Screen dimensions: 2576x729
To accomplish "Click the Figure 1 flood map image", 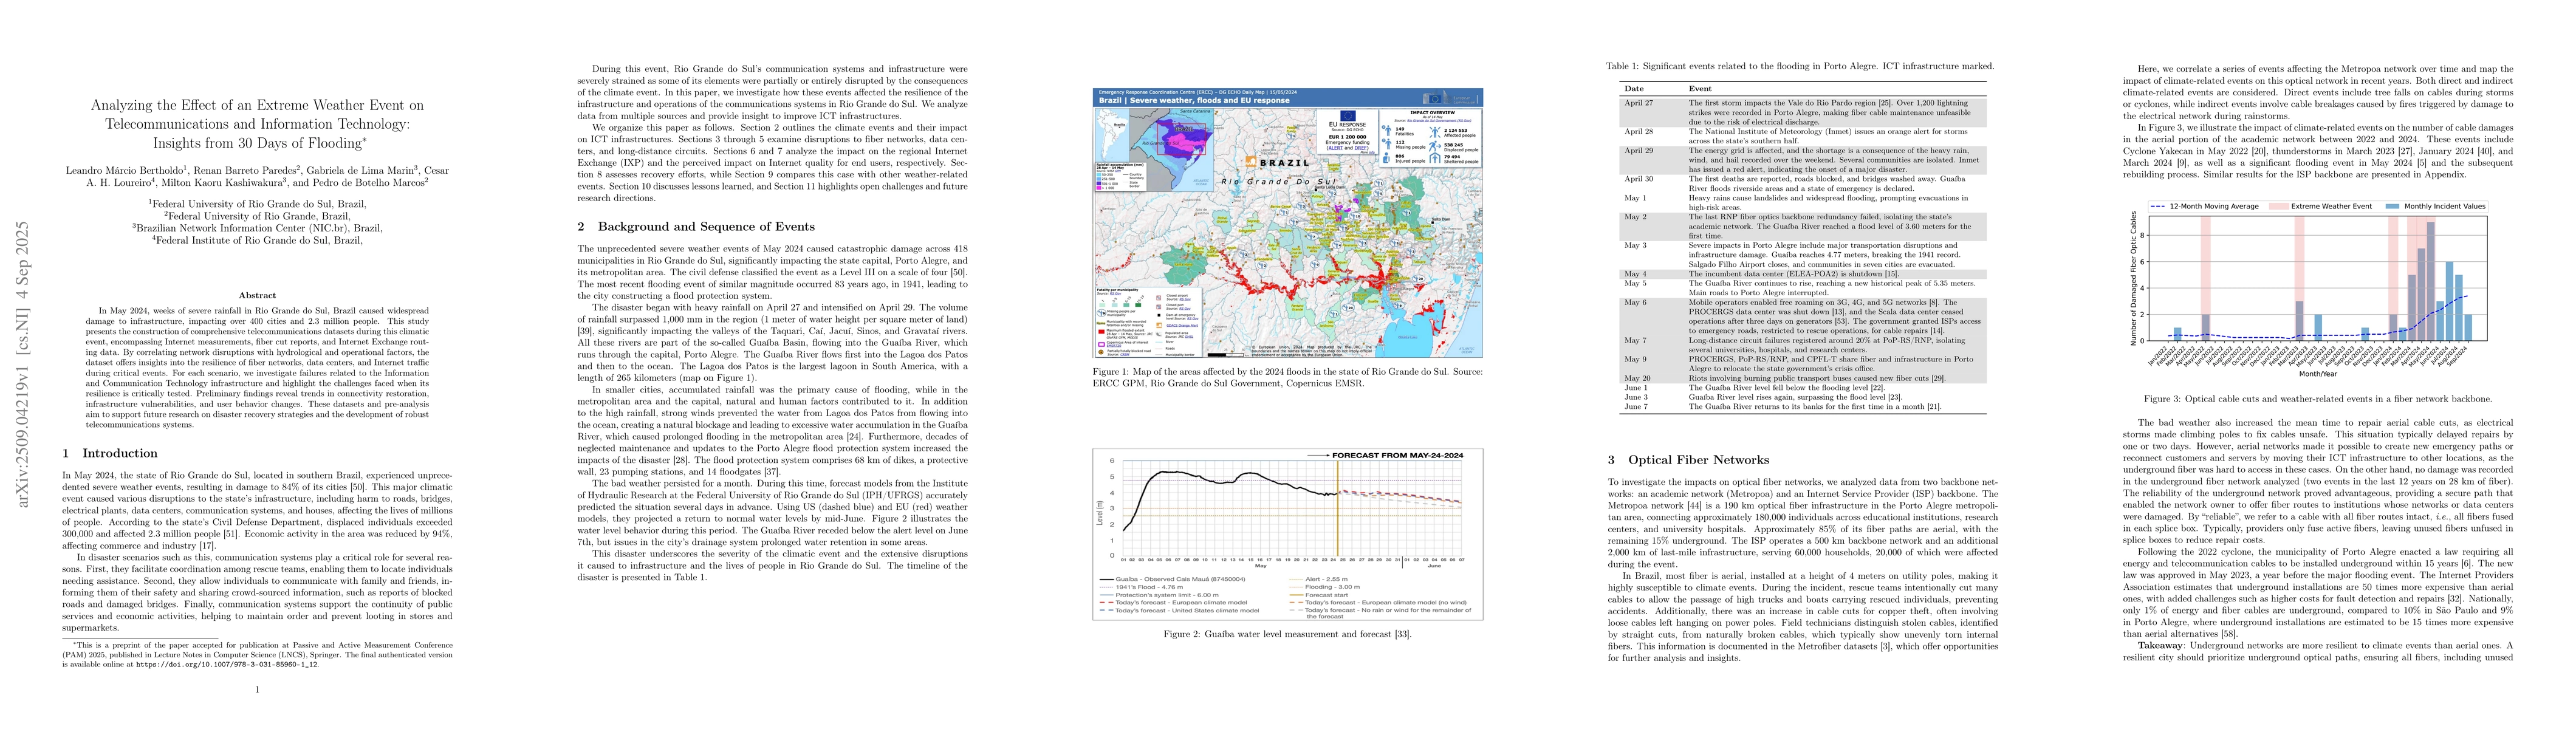I will [x=1288, y=223].
